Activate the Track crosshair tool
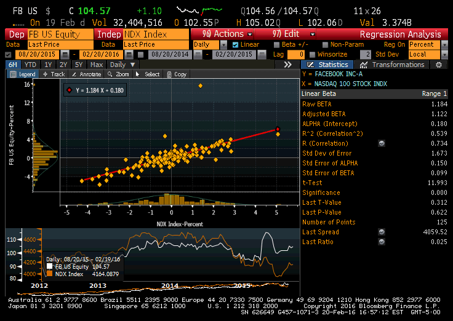This screenshot has width=453, height=321. (x=54, y=74)
